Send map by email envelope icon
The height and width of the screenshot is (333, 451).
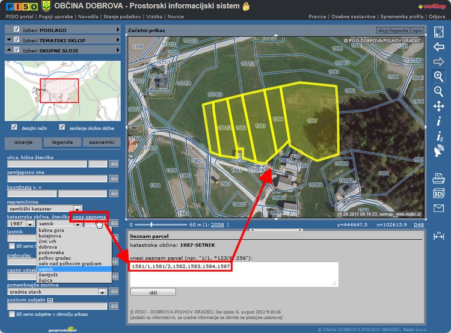tap(438, 209)
